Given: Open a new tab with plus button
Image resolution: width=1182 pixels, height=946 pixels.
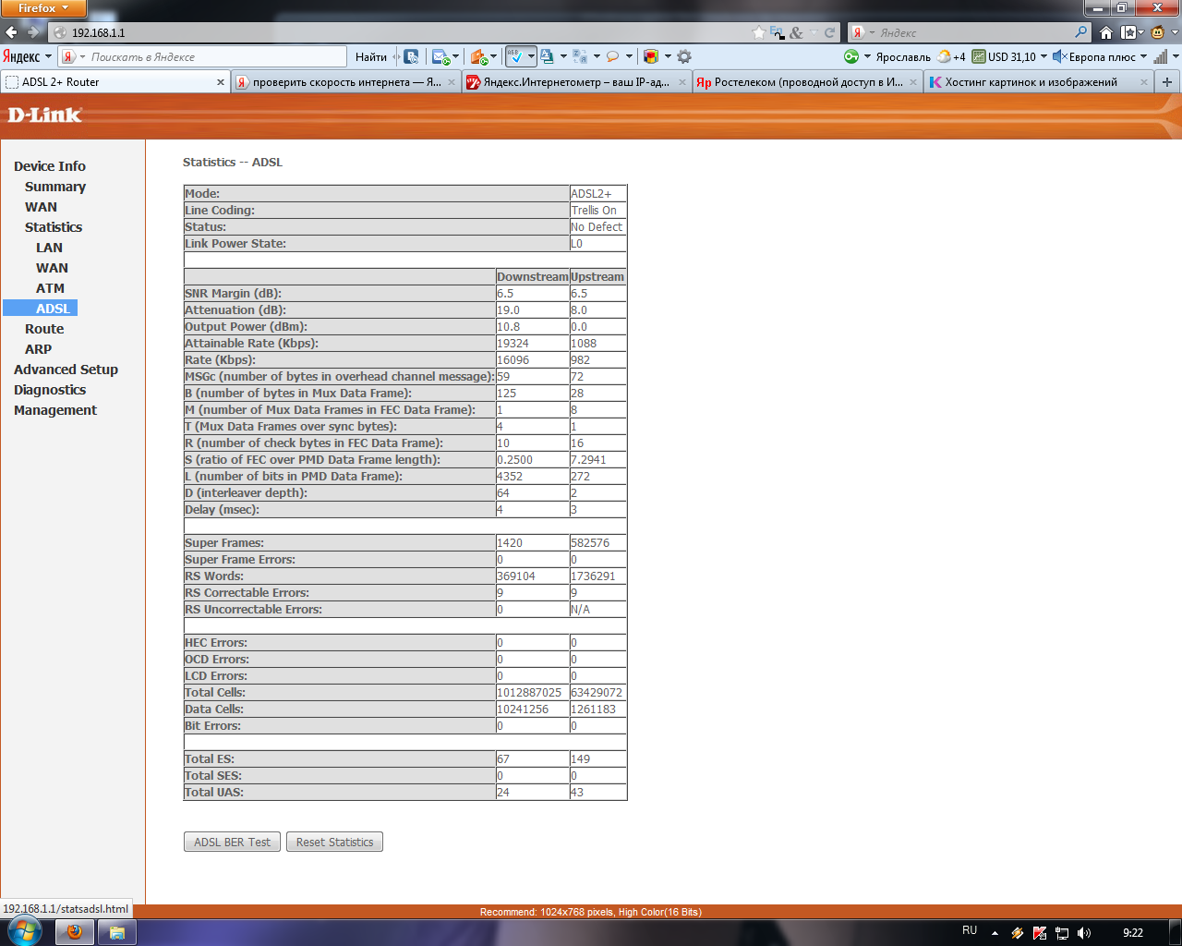Looking at the screenshot, I should coord(1167,82).
